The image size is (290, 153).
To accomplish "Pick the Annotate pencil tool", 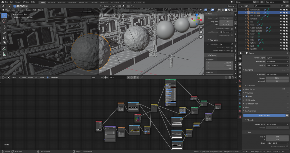I will coord(4,49).
